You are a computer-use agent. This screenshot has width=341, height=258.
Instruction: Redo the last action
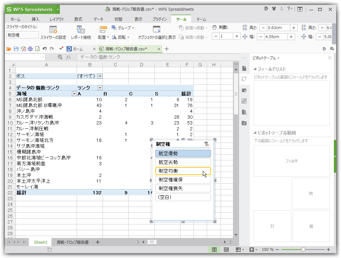point(52,49)
